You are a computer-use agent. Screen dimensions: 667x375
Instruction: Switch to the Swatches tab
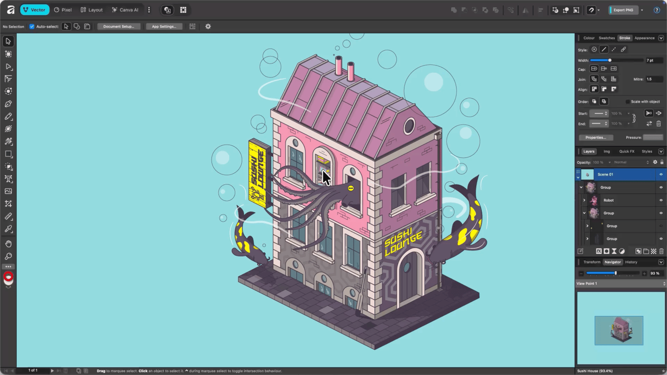pyautogui.click(x=607, y=38)
